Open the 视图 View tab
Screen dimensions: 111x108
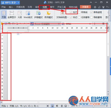[45, 7]
